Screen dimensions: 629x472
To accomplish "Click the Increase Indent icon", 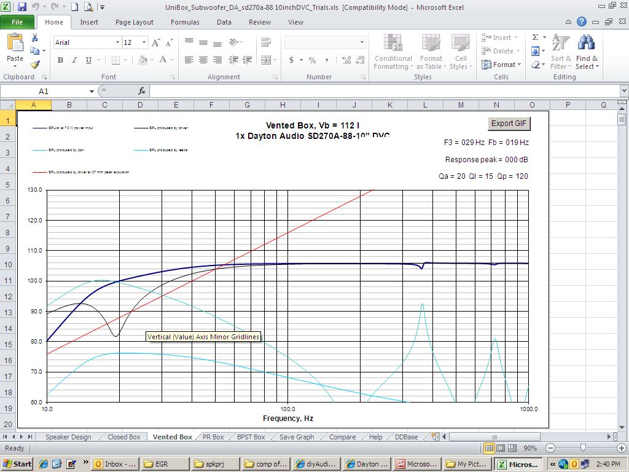I will click(x=248, y=60).
